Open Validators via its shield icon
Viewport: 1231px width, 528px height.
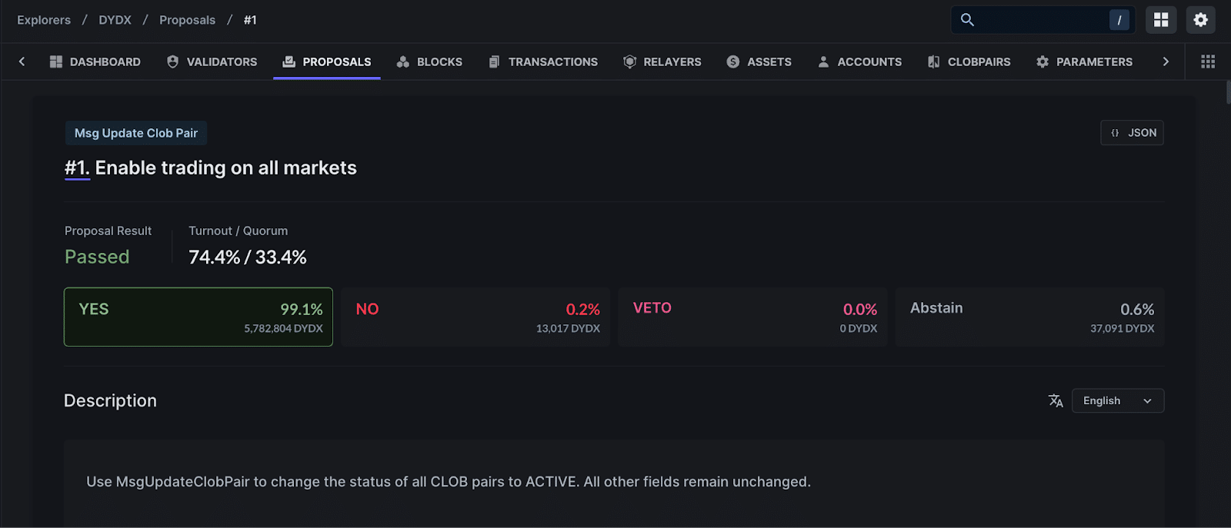coord(172,61)
